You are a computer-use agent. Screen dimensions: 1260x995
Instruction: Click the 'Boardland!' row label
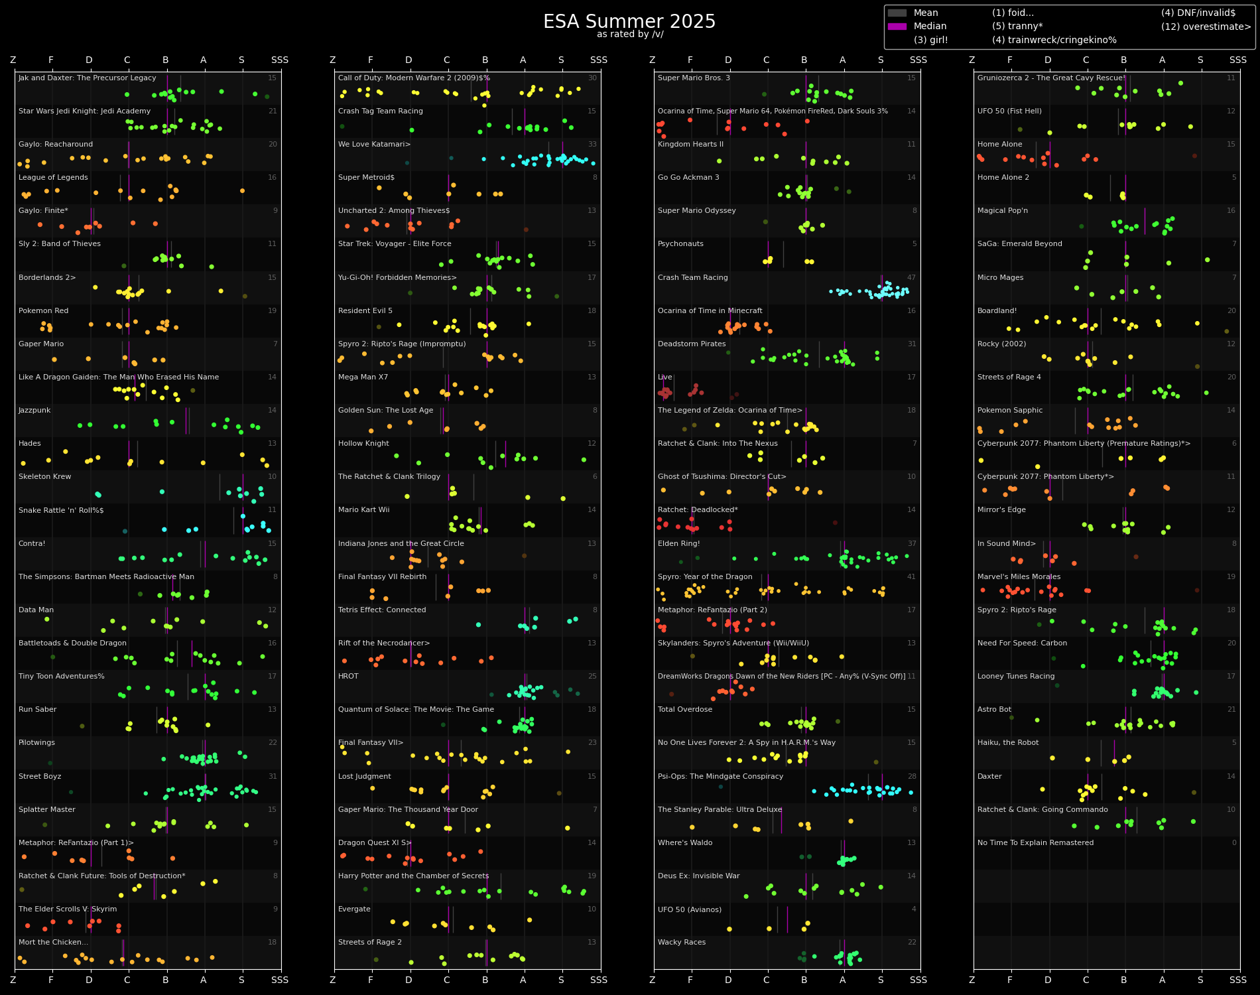pos(997,311)
